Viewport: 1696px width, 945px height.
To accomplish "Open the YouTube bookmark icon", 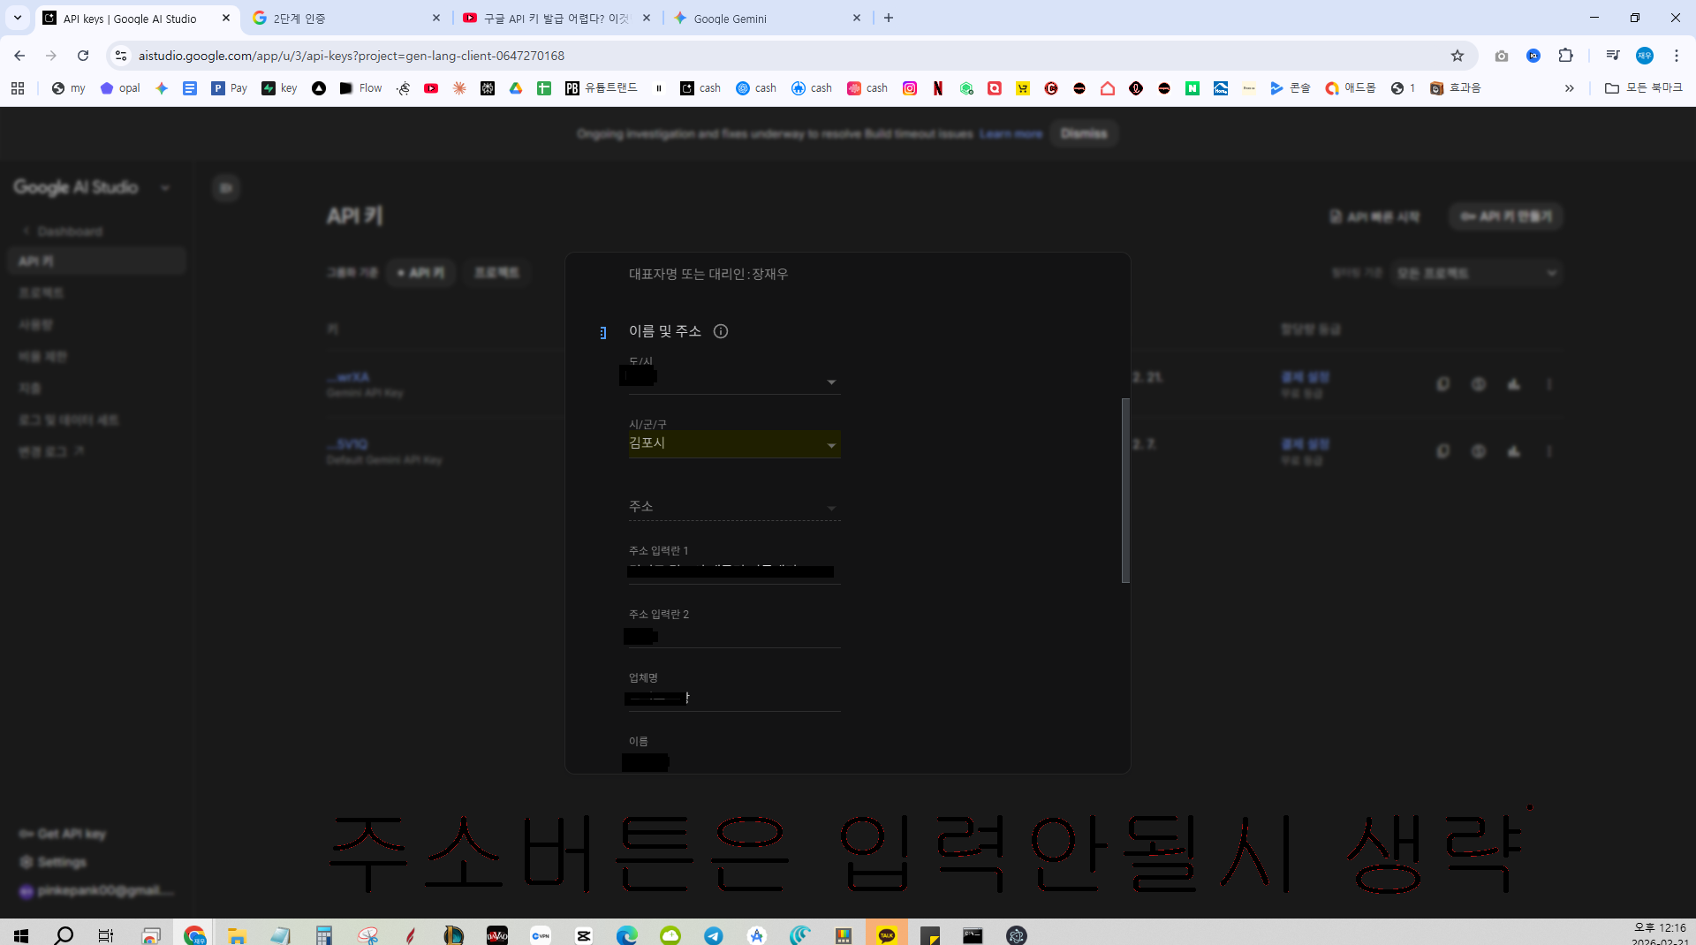I will coord(431,88).
